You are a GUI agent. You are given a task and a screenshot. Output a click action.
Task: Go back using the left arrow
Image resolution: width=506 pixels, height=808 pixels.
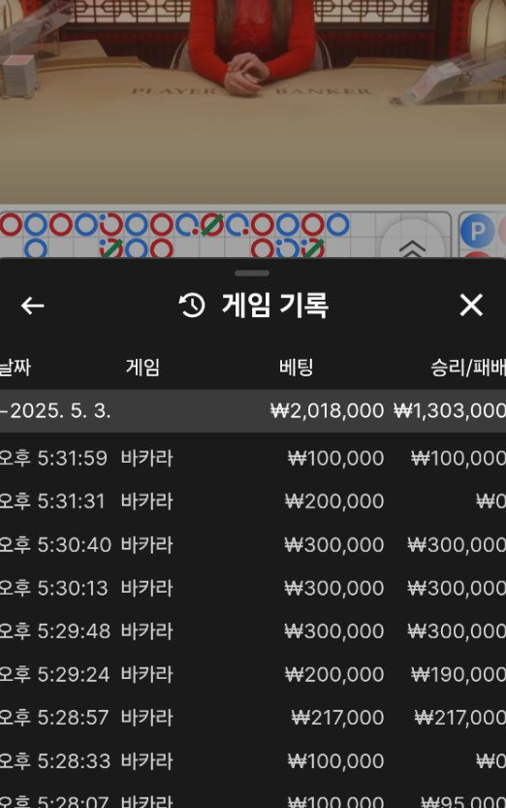[x=32, y=305]
